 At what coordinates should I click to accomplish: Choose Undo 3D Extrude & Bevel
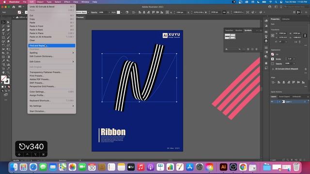[x=52, y=7]
